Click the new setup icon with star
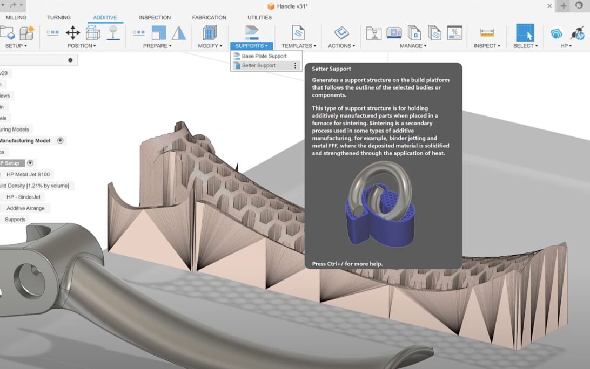Screen dimensions: 590x369 tap(26, 33)
